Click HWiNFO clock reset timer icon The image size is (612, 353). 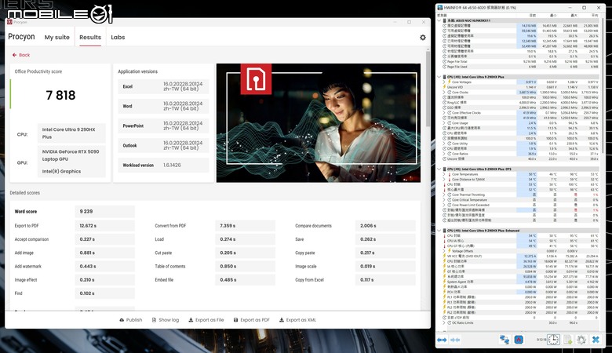point(553,340)
